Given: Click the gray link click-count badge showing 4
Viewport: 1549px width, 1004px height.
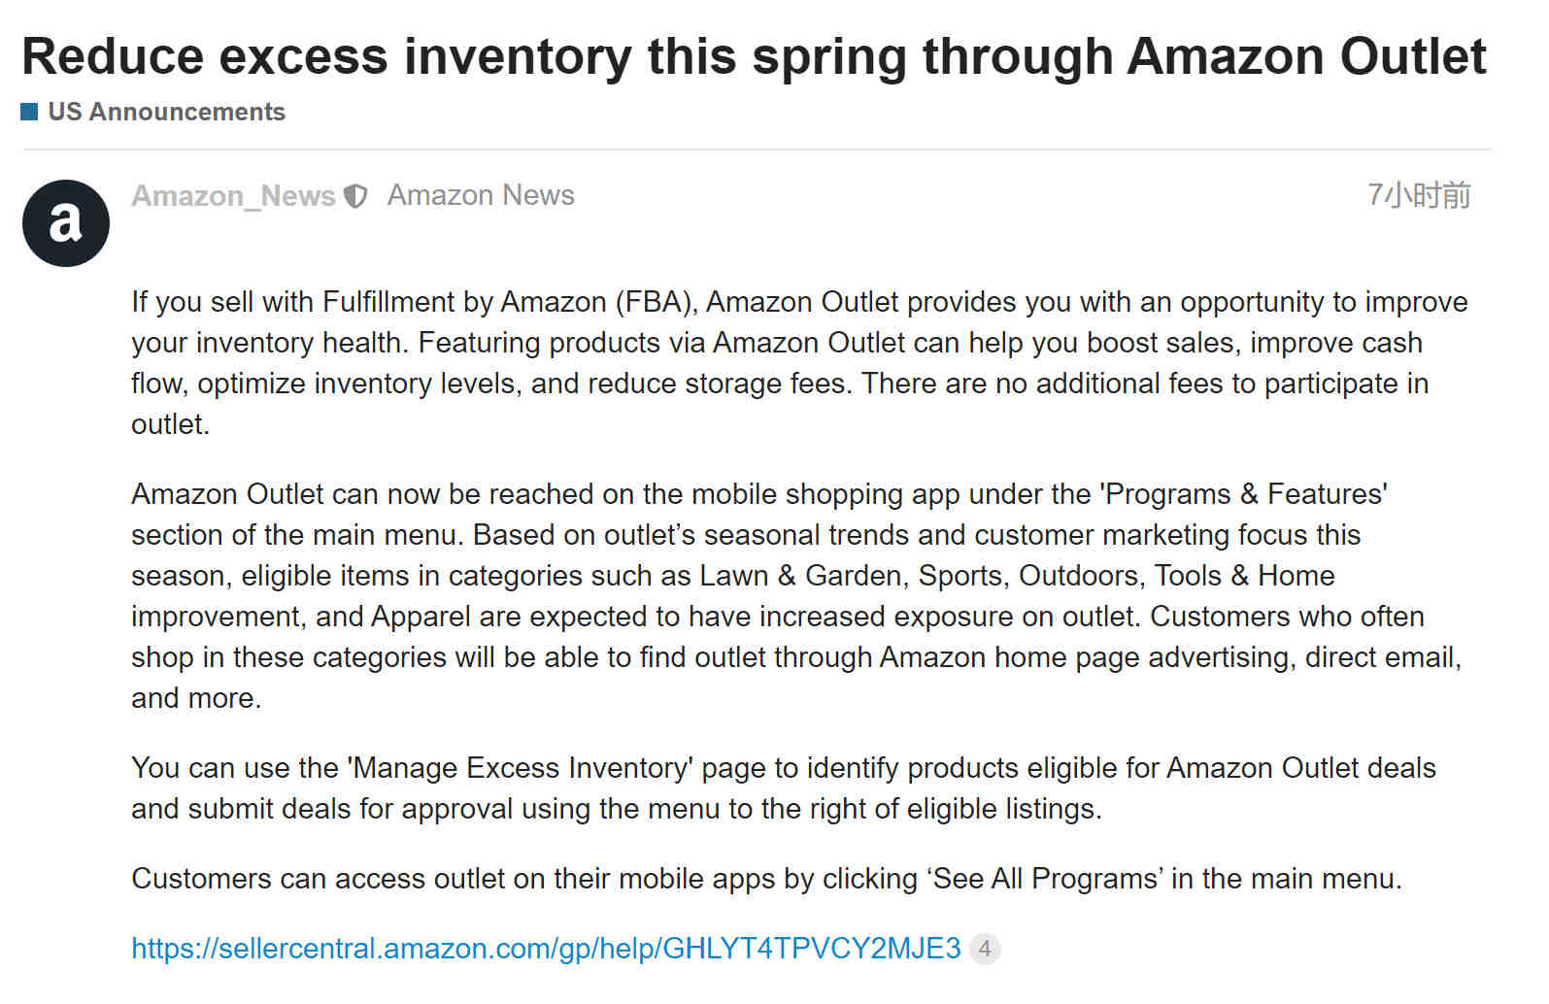Looking at the screenshot, I should [985, 948].
